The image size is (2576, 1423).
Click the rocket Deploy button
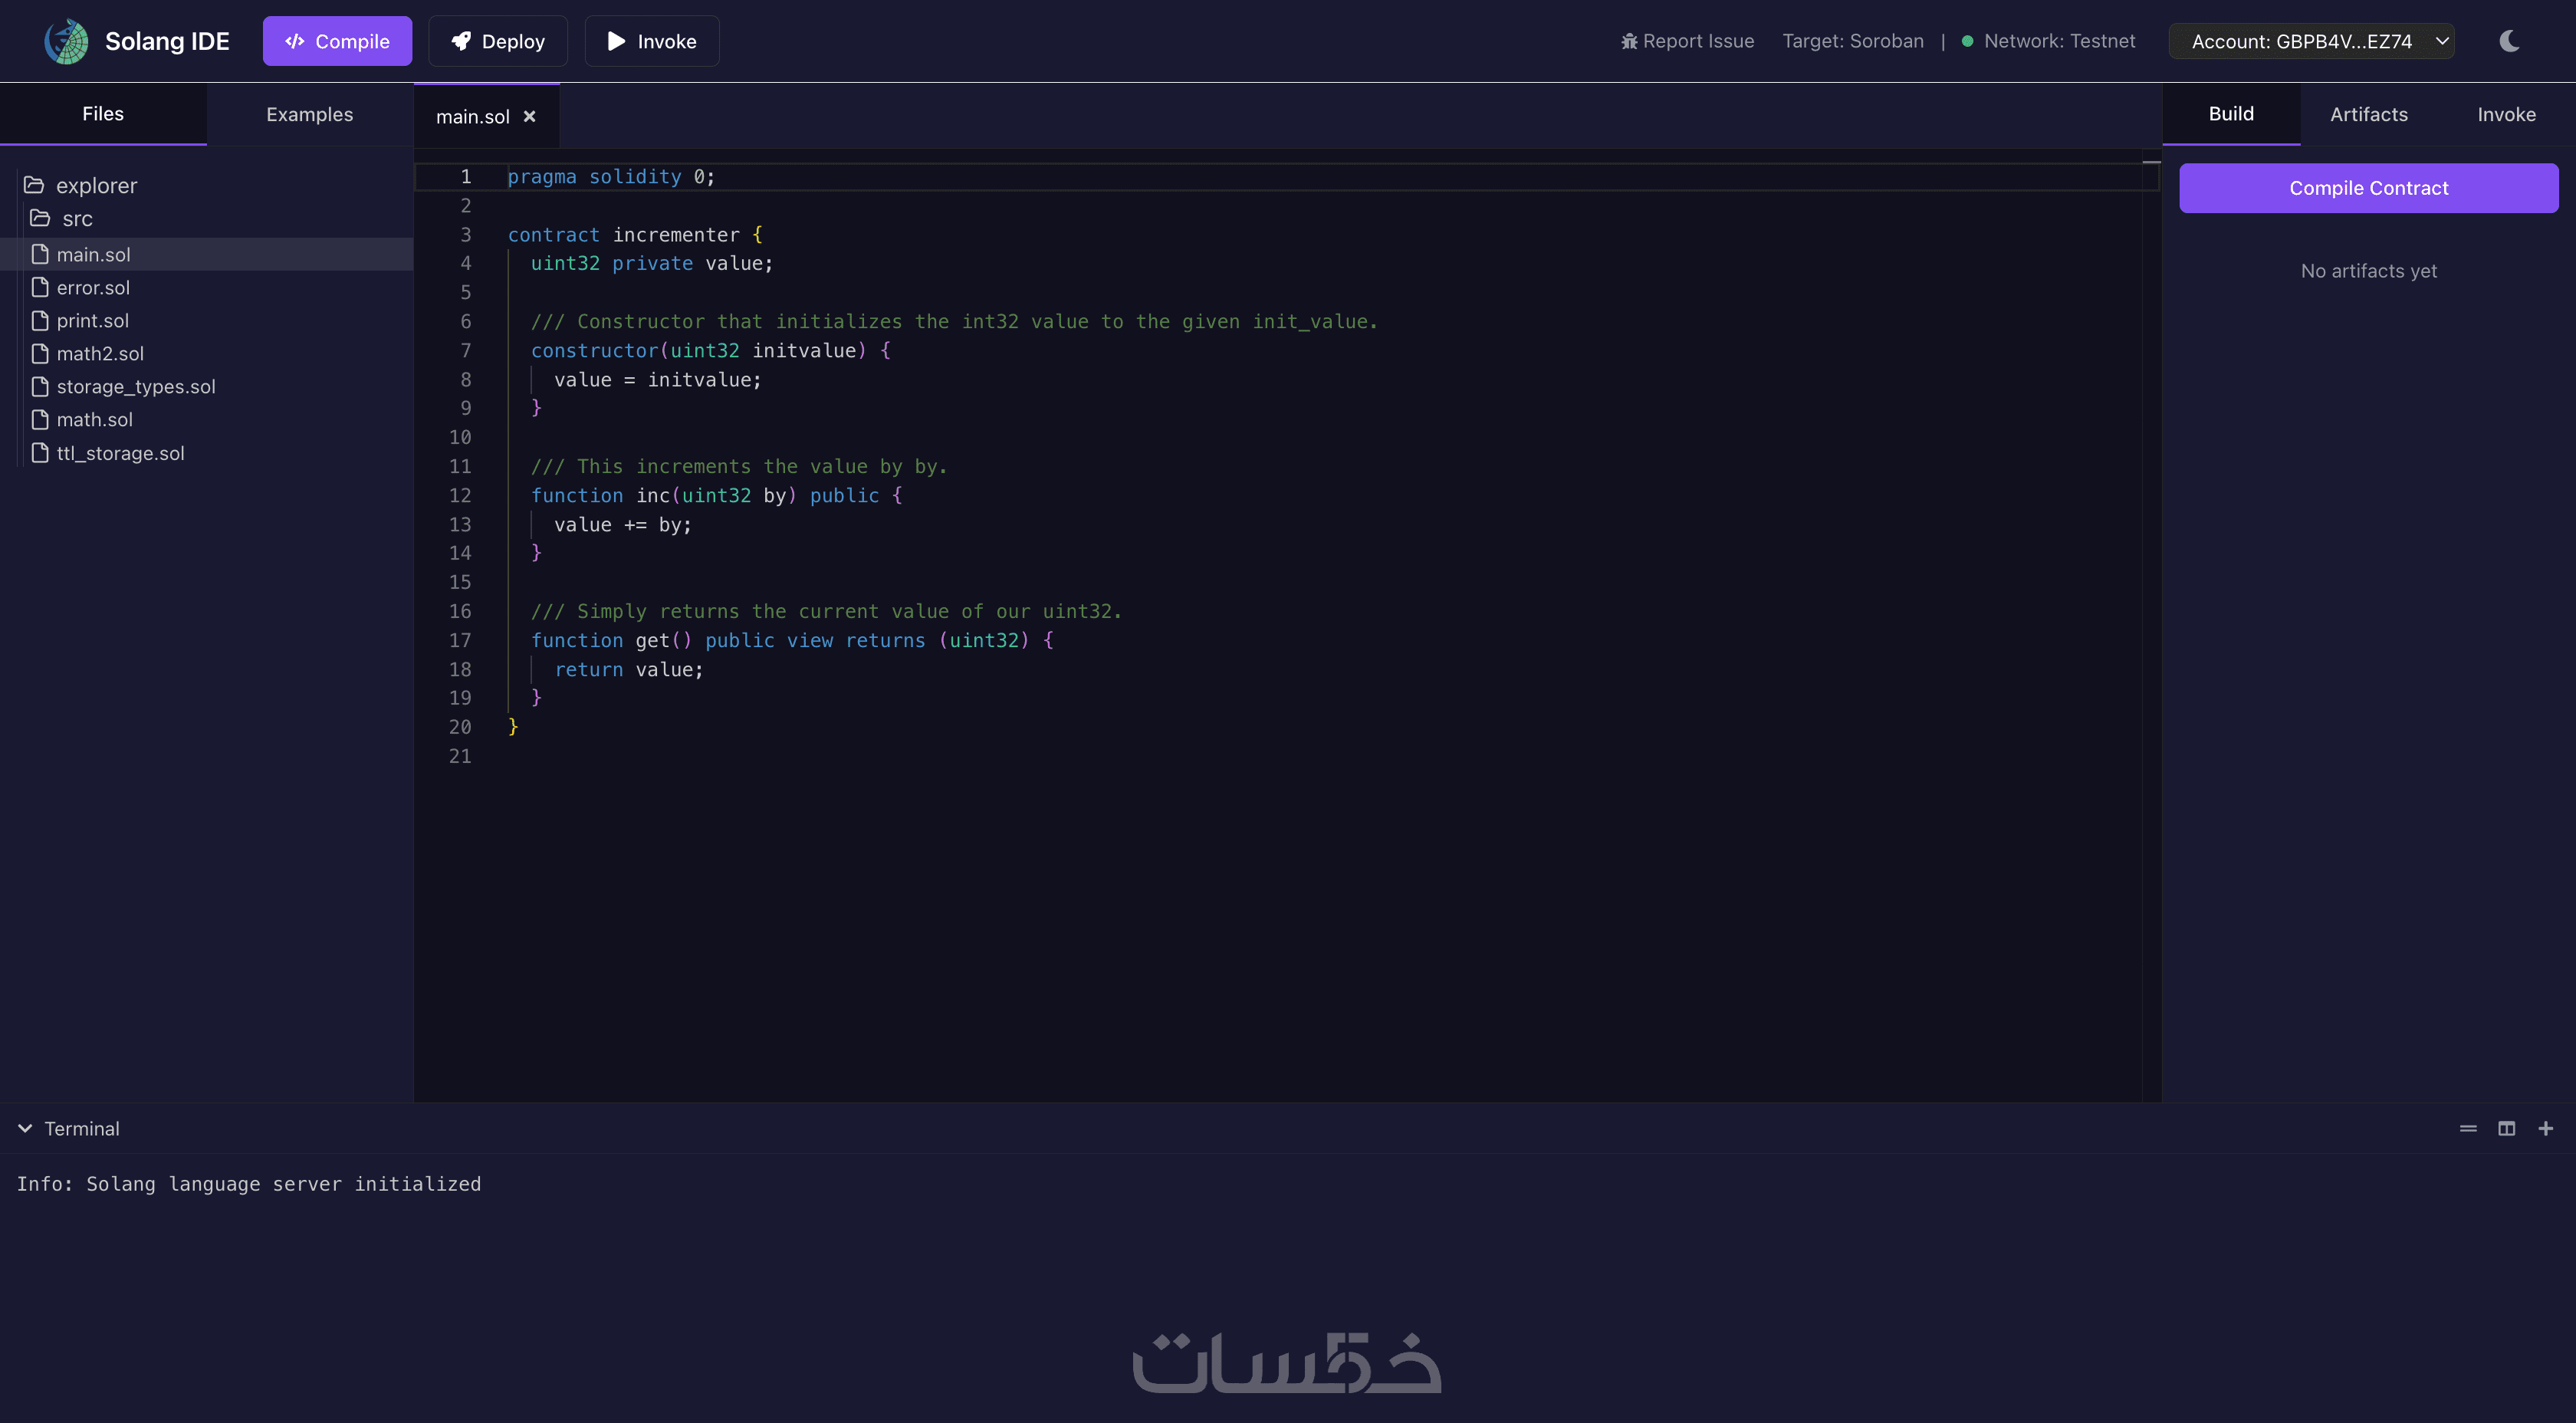(498, 41)
